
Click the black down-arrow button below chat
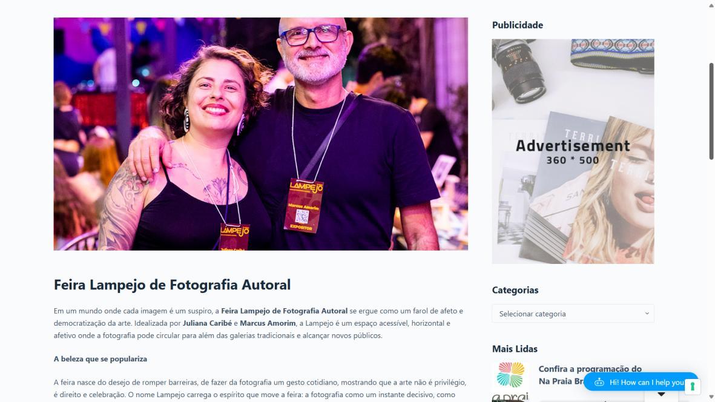pyautogui.click(x=661, y=395)
